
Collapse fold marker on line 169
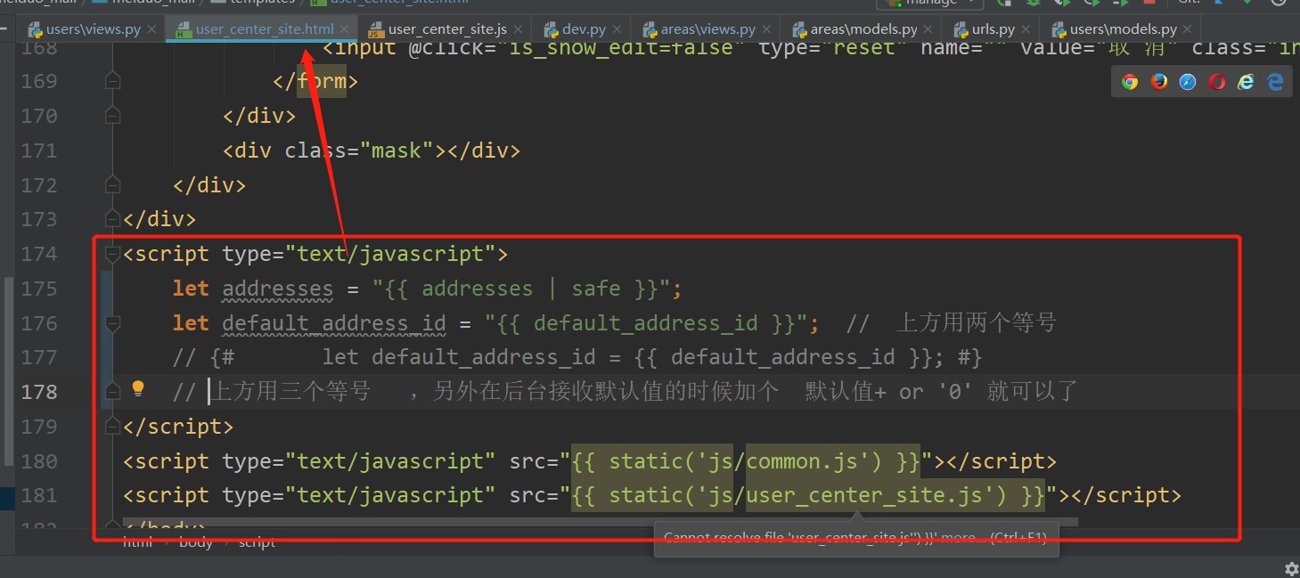coord(112,81)
